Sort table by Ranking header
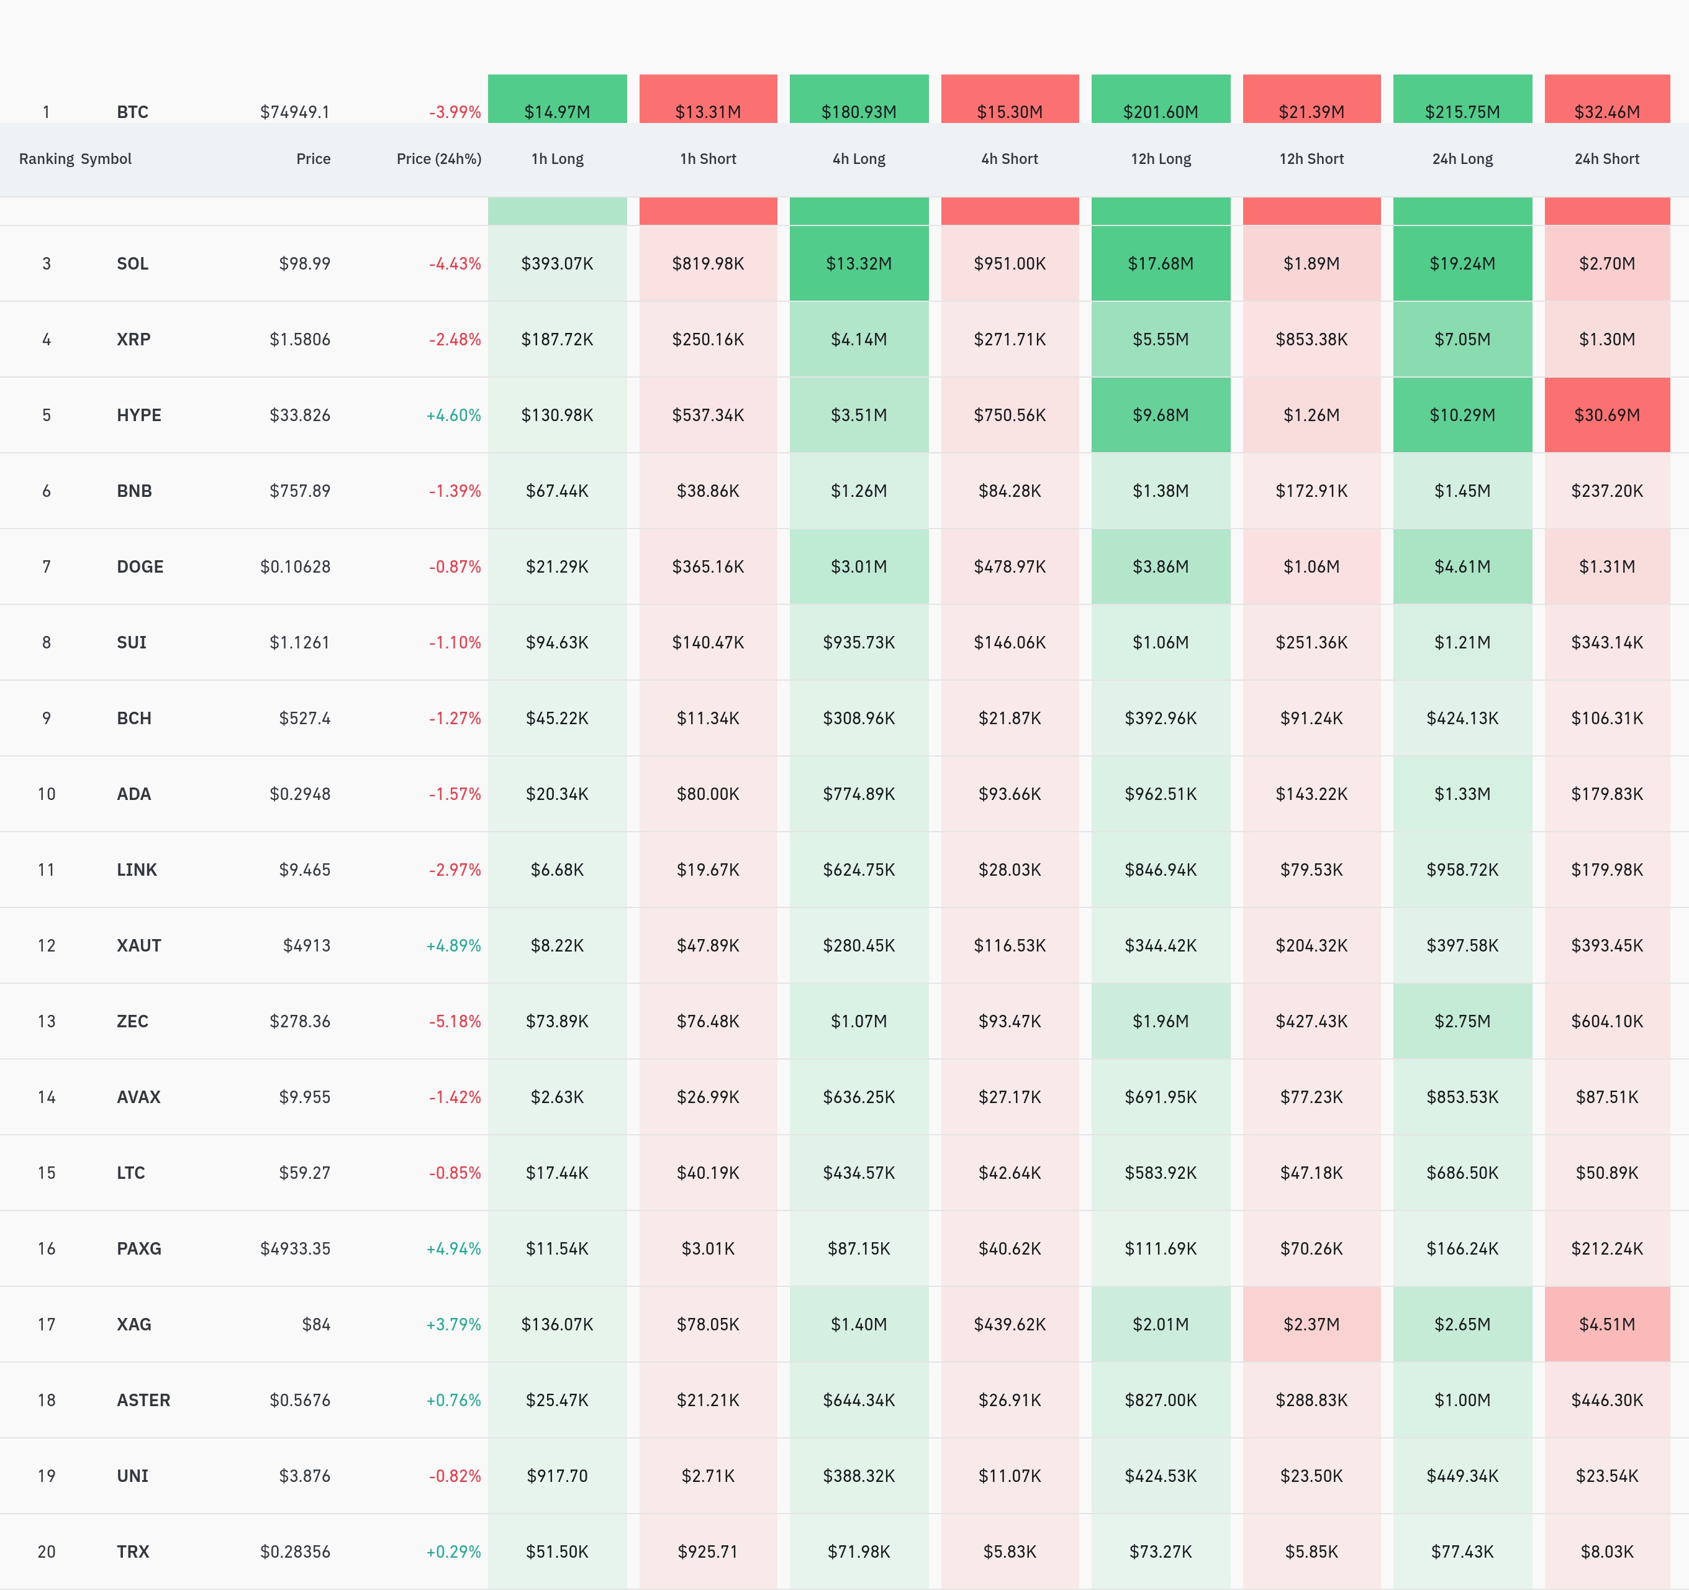This screenshot has width=1689, height=1590. (x=46, y=159)
